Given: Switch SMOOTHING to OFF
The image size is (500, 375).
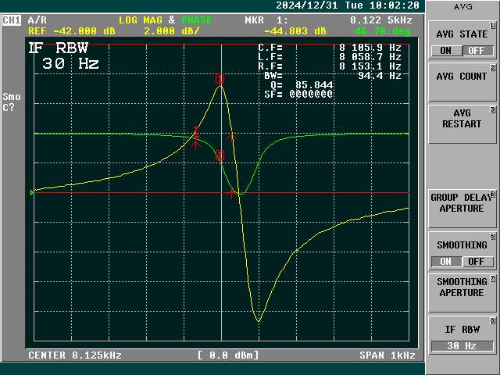Looking at the screenshot, I should (x=477, y=262).
